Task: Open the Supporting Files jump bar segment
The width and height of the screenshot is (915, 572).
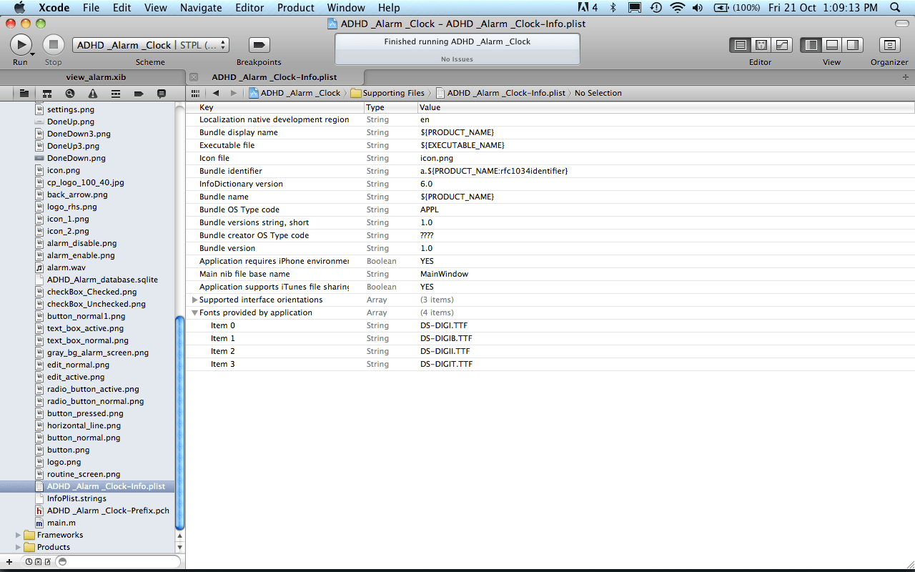Action: pos(387,93)
